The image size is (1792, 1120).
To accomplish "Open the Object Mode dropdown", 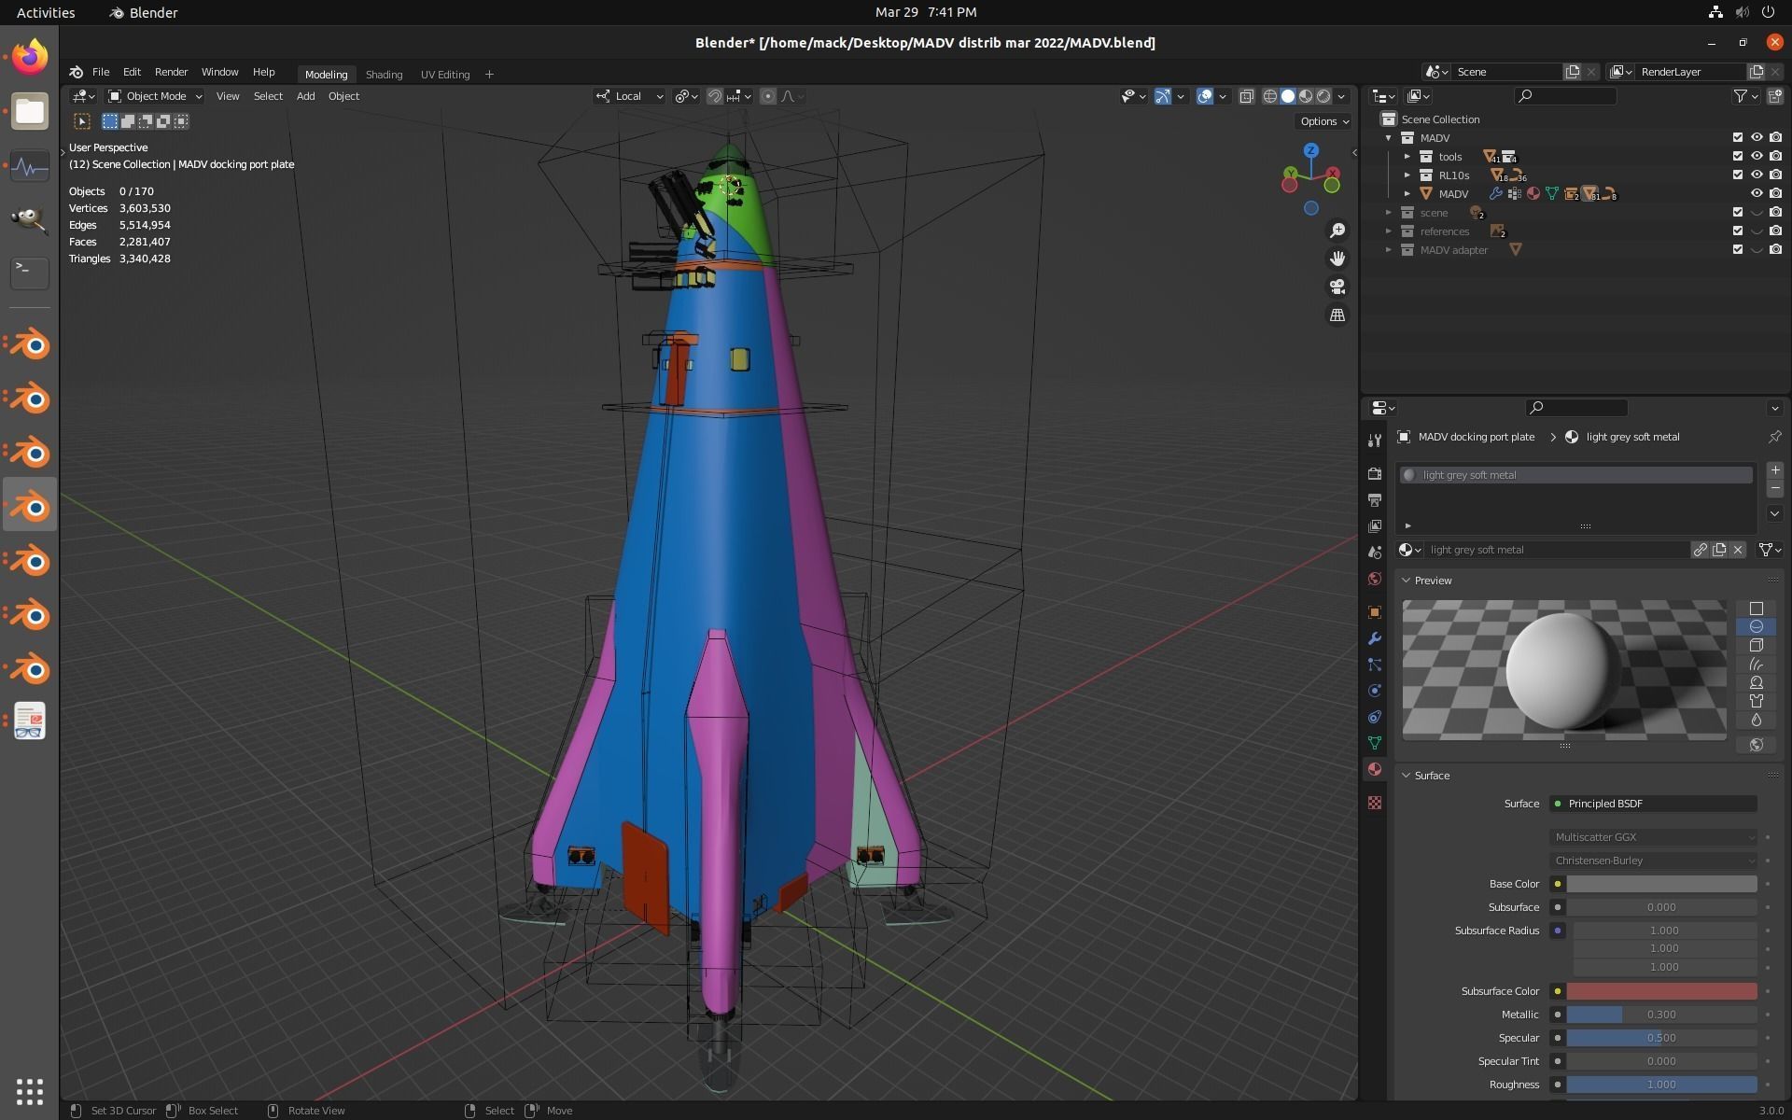I will pos(155,96).
